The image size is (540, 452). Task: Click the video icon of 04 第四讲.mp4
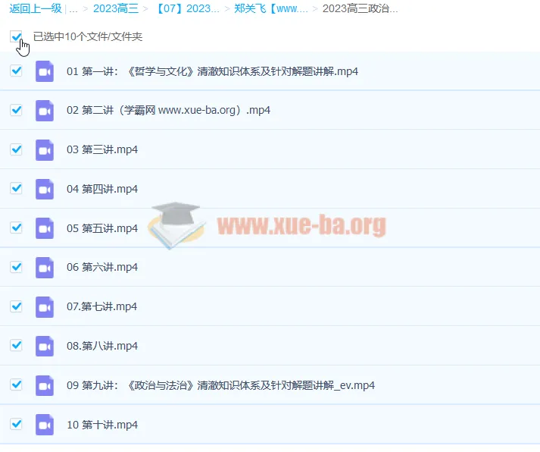pos(45,189)
